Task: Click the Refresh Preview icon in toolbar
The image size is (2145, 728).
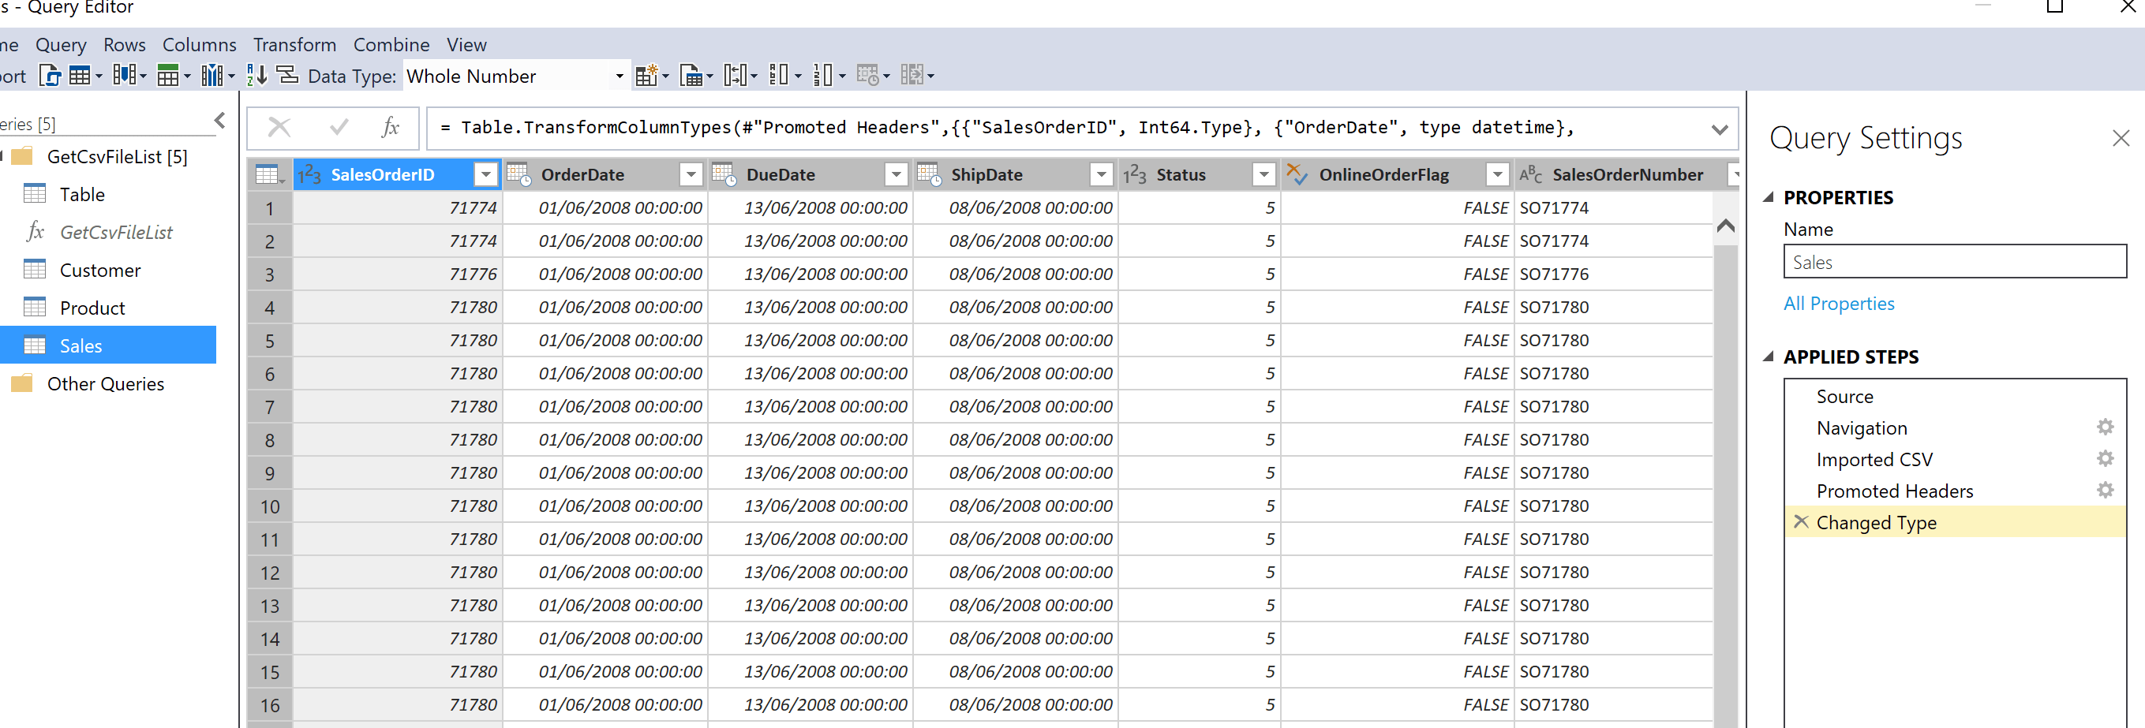Action: 50,76
